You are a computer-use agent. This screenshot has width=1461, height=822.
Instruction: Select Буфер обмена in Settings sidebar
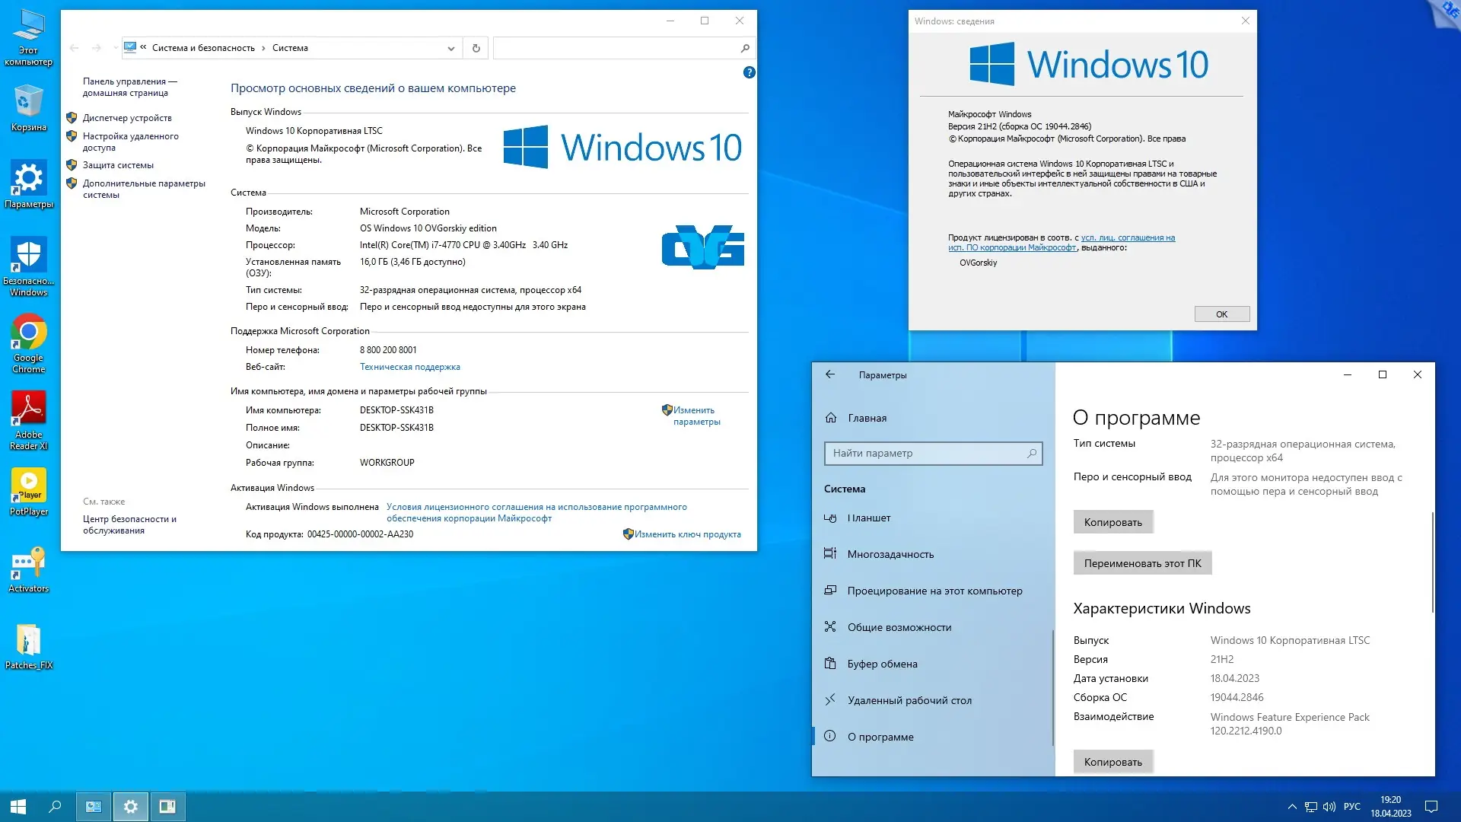click(x=882, y=663)
